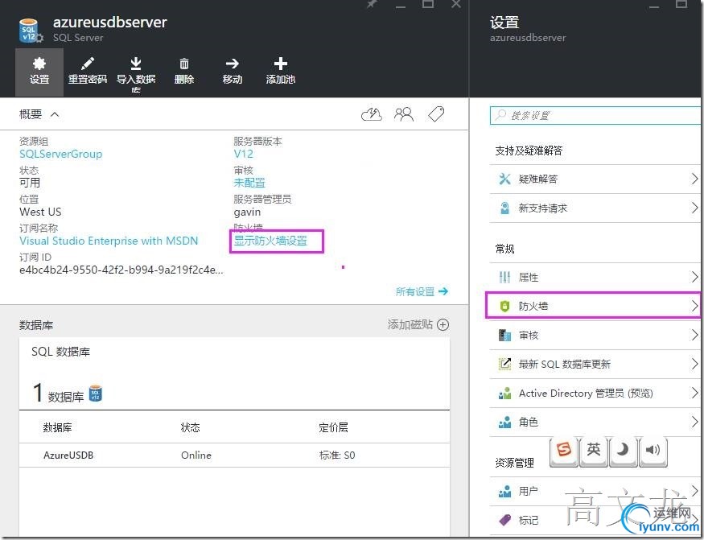
Task: Click the Online status cell
Action: tap(196, 455)
